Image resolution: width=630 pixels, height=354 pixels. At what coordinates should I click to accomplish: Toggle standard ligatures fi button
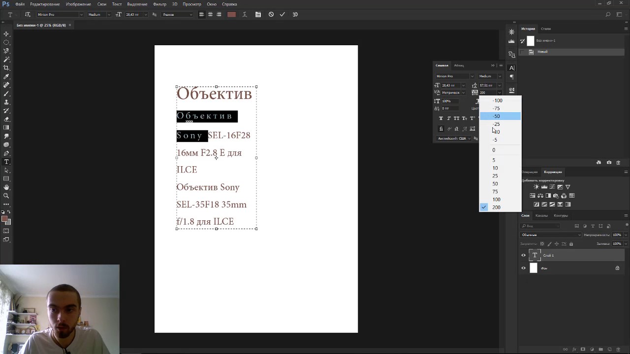click(x=441, y=129)
